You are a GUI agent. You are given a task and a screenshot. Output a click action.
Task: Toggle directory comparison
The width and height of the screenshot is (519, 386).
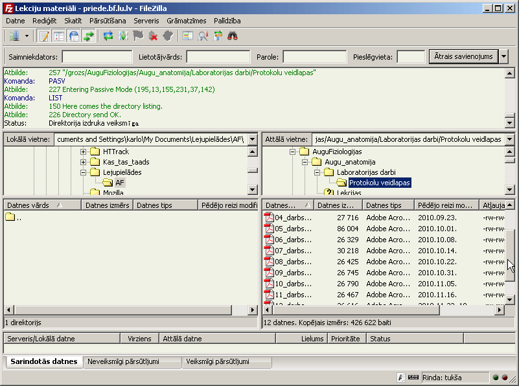click(203, 36)
